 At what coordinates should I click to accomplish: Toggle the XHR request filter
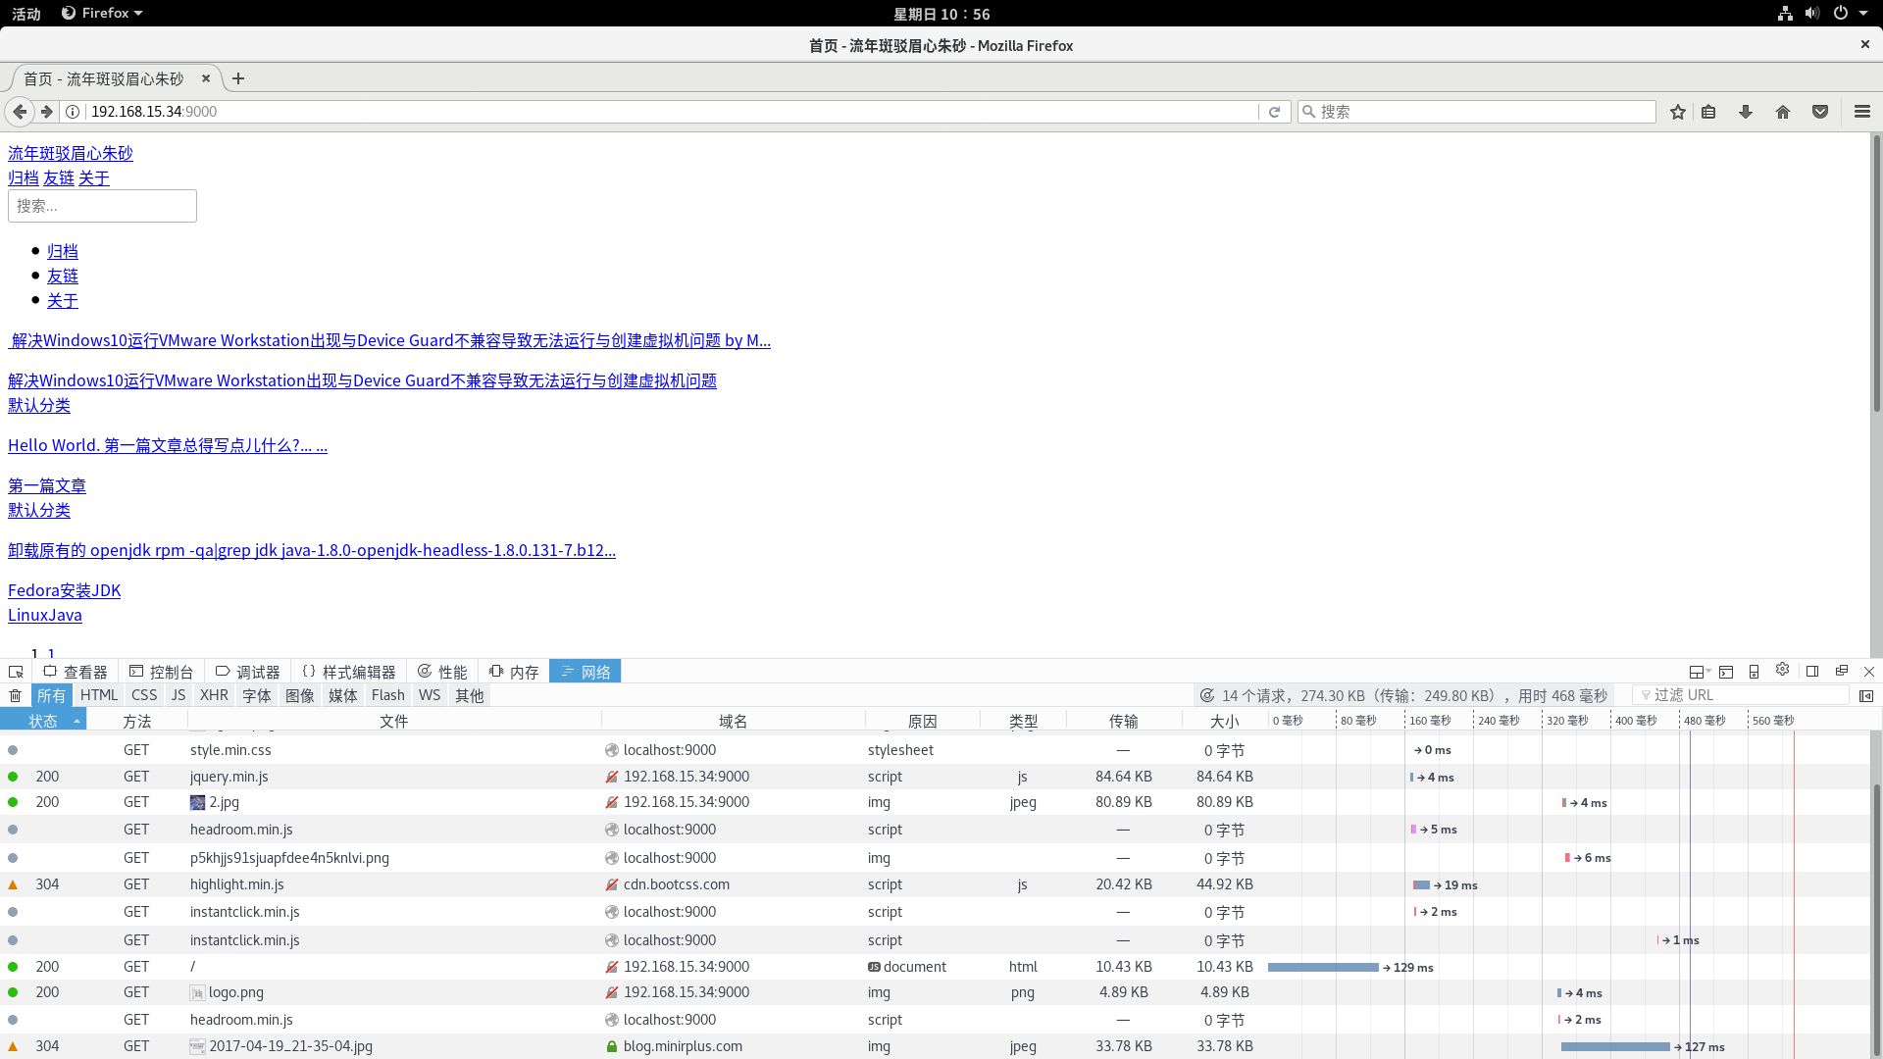(x=214, y=695)
